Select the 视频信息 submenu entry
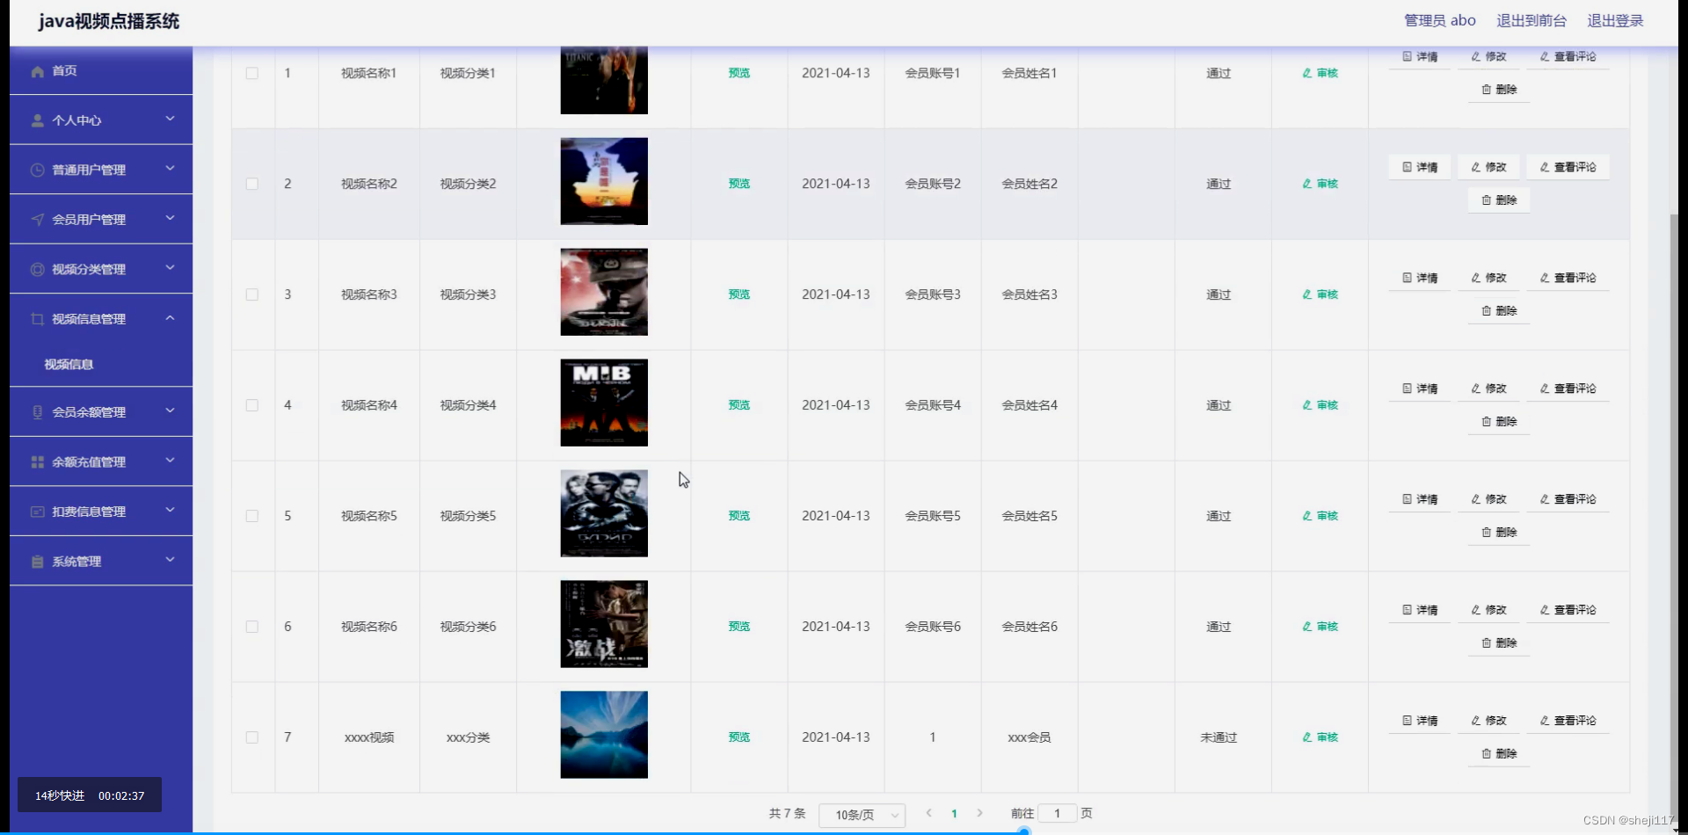Screen dimensions: 1688x835 [x=69, y=364]
